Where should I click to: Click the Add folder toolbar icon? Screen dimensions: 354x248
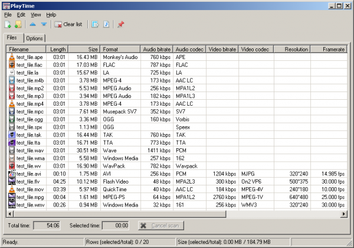(18, 24)
